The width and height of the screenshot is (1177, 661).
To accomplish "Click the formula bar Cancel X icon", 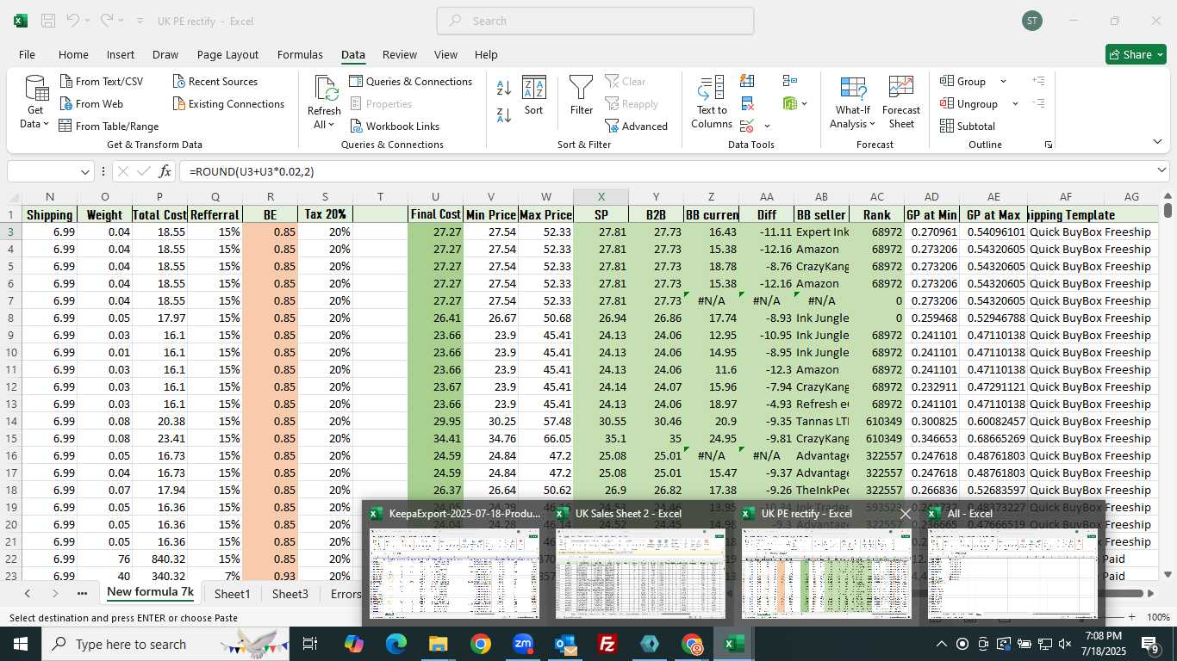I will pos(122,171).
